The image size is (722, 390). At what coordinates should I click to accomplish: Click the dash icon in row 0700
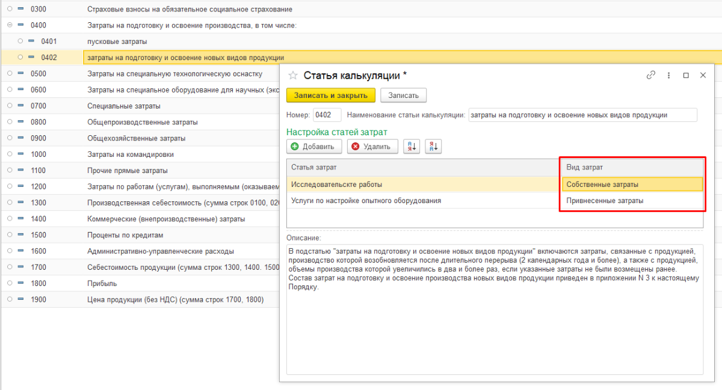[x=20, y=106]
